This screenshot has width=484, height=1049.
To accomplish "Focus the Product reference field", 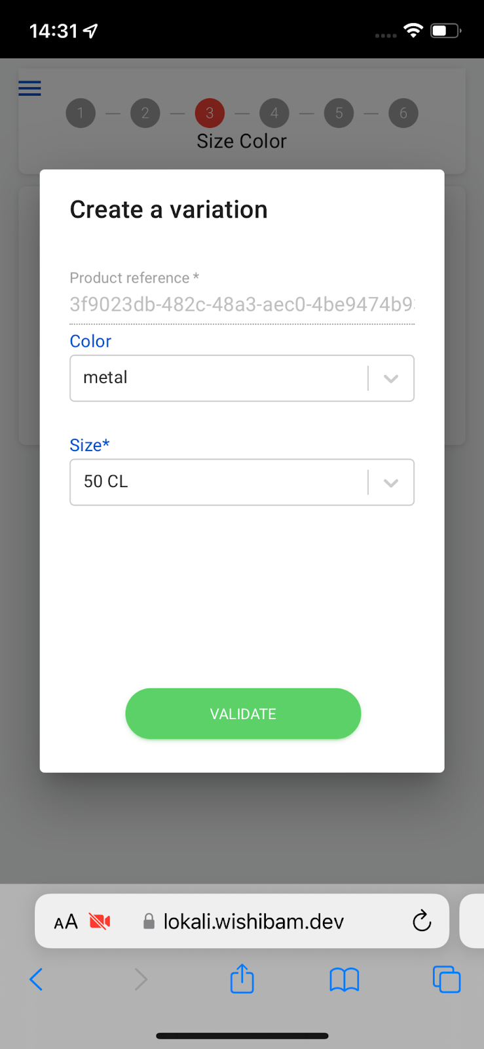I will coord(242,305).
